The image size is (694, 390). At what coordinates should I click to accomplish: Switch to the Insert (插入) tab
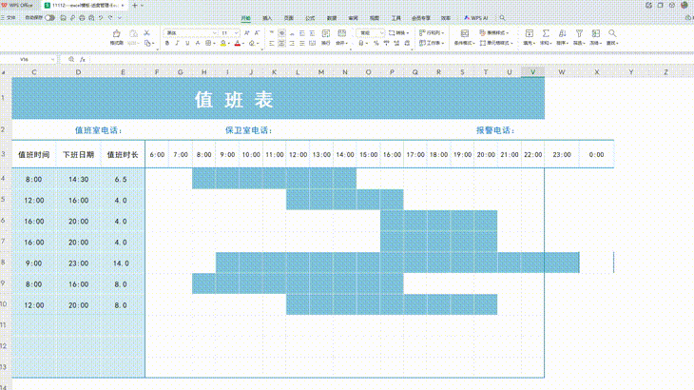coord(267,18)
